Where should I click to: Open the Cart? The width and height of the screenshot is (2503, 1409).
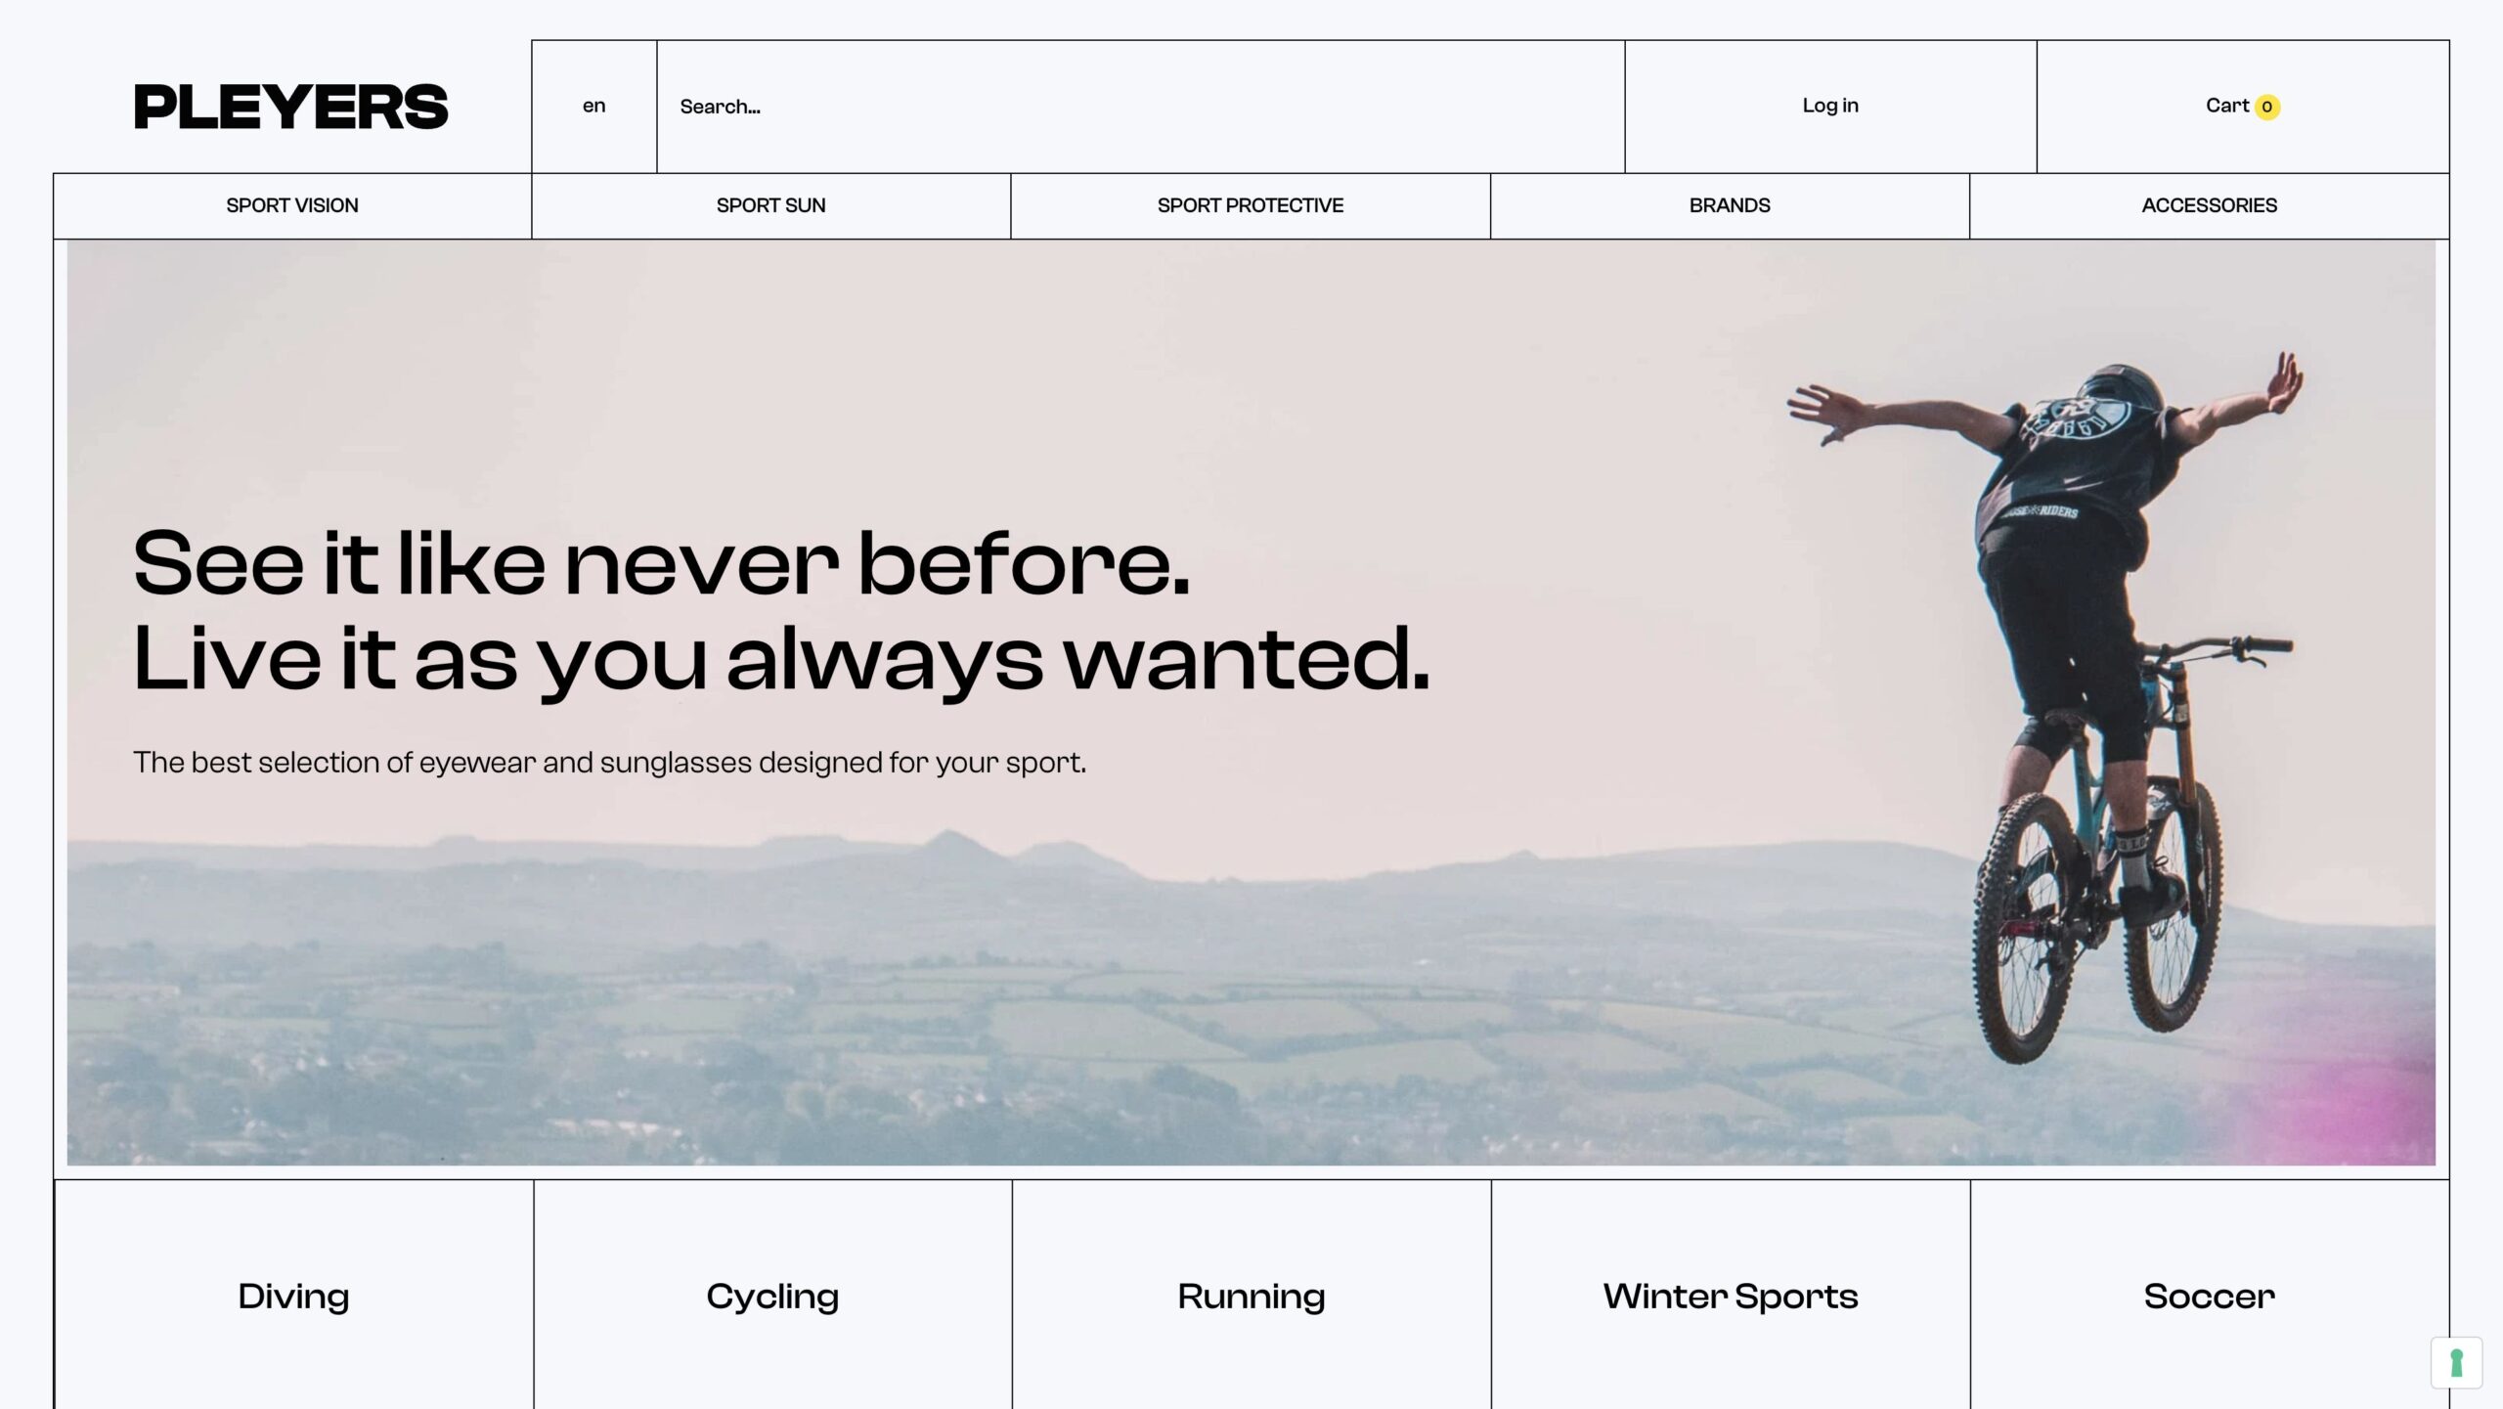[2243, 107]
